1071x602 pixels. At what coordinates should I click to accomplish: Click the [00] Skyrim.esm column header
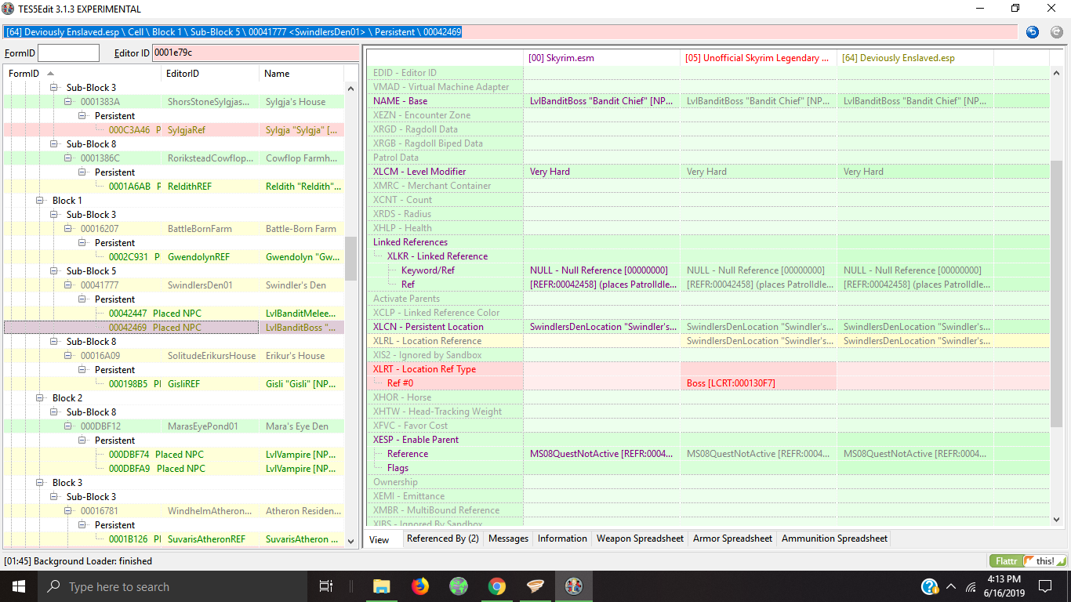601,58
